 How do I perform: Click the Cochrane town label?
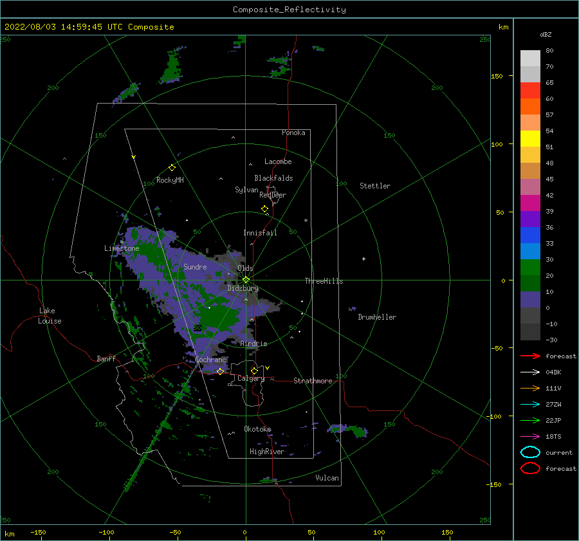(210, 360)
